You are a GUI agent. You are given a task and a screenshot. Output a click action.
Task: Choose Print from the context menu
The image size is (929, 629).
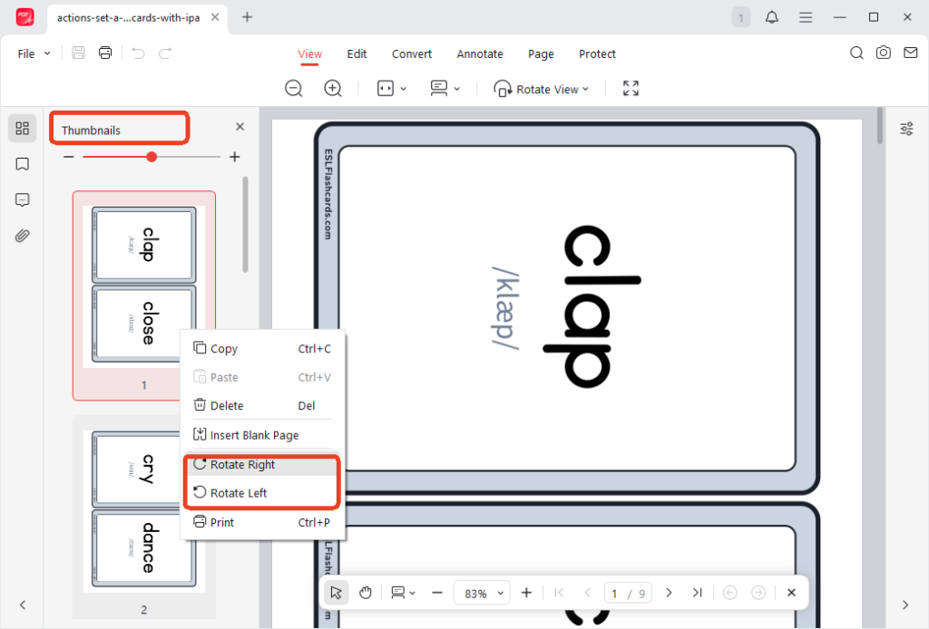(x=262, y=522)
